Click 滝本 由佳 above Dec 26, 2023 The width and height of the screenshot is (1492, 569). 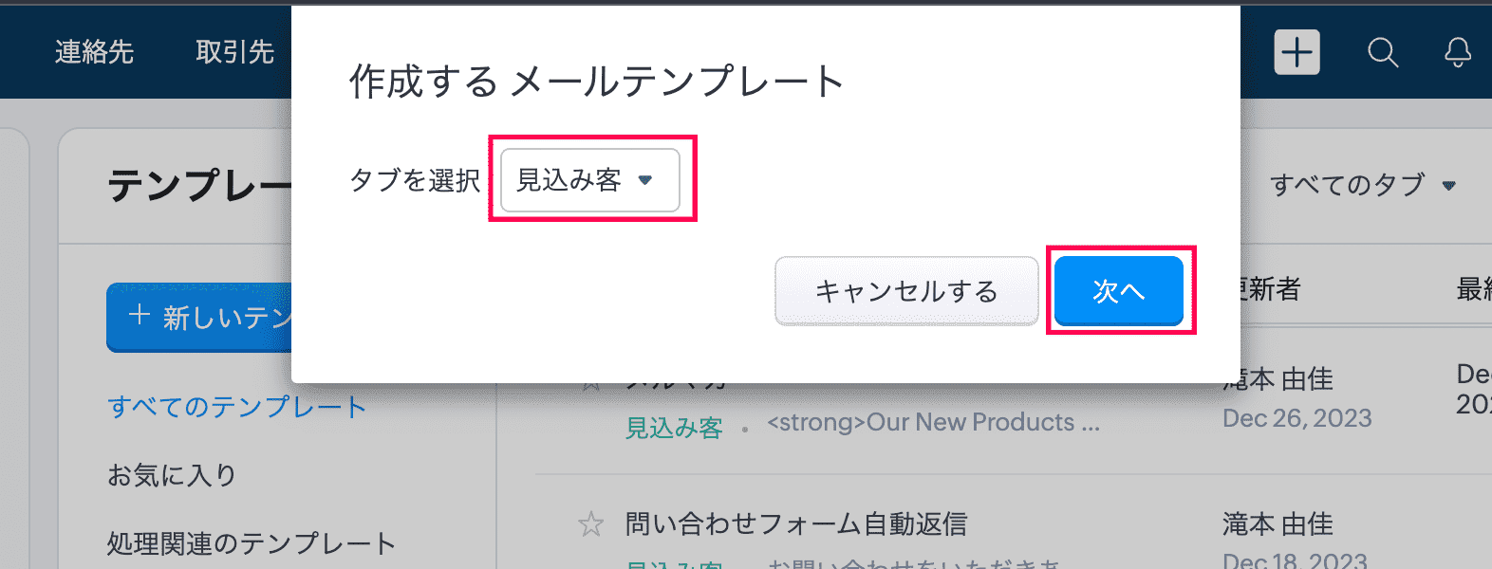point(1281,380)
